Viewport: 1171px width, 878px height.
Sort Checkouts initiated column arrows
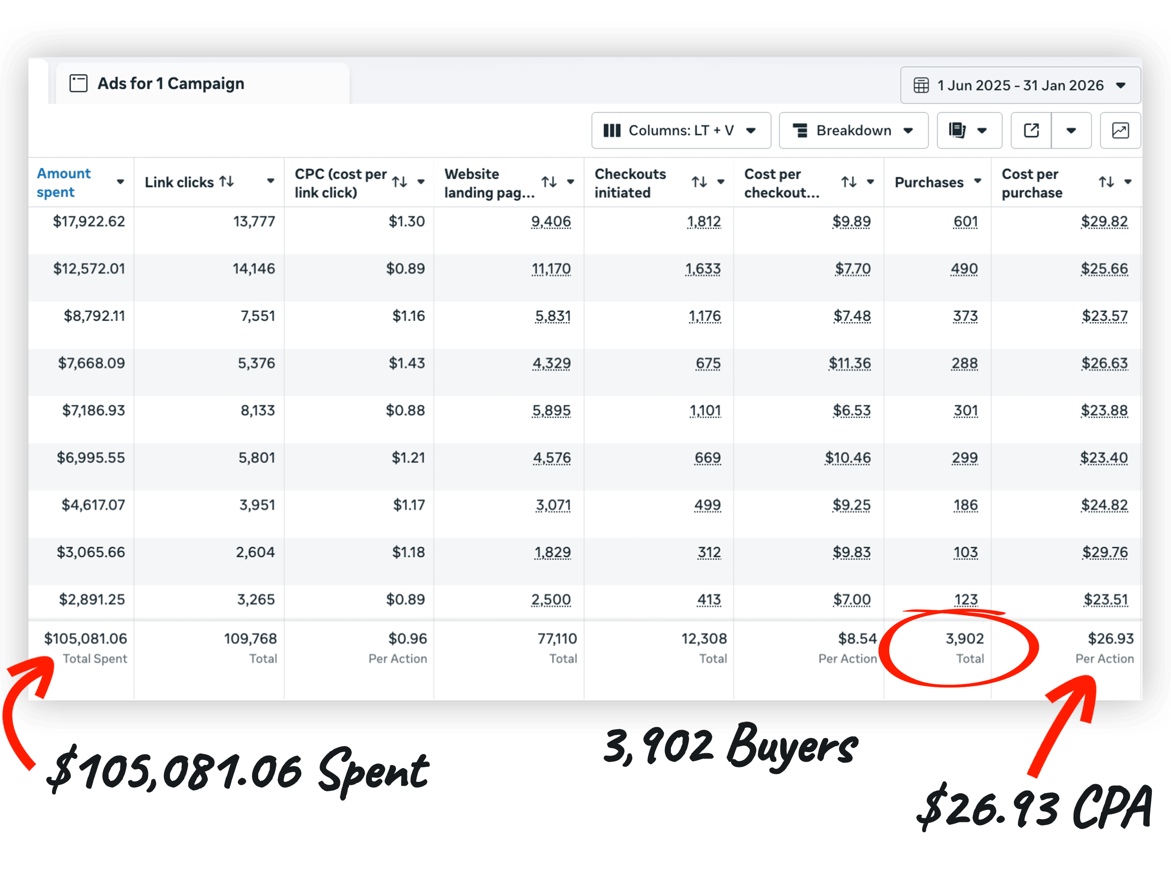699,182
